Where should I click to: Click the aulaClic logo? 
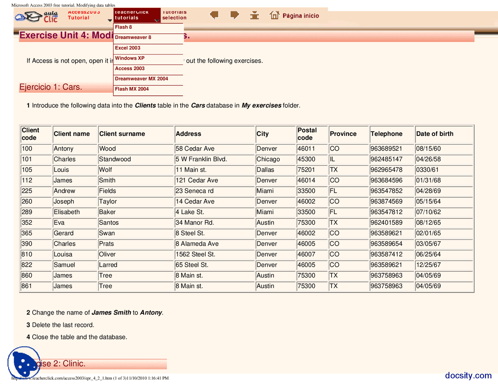pos(37,17)
